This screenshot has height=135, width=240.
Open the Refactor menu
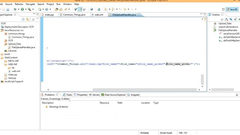pyautogui.click(x=19, y=4)
